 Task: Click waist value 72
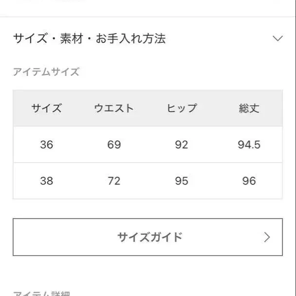pos(114,181)
